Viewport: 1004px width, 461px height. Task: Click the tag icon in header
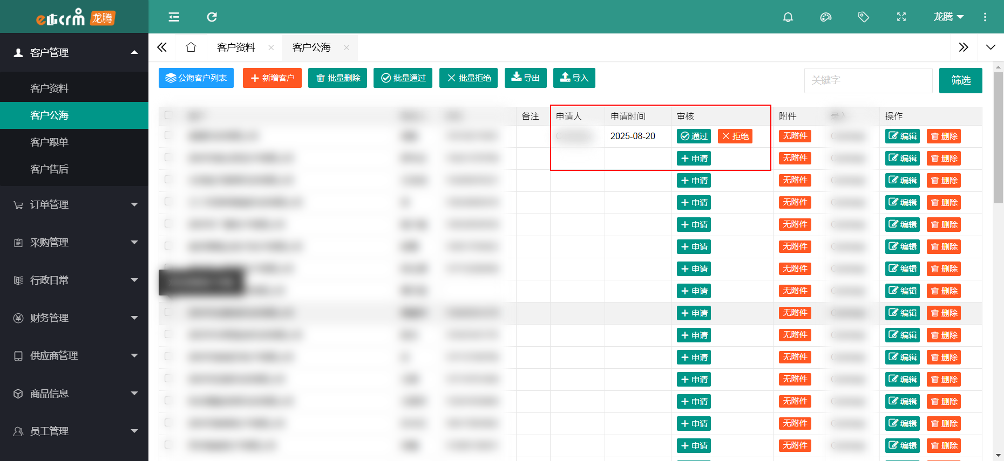click(x=864, y=17)
